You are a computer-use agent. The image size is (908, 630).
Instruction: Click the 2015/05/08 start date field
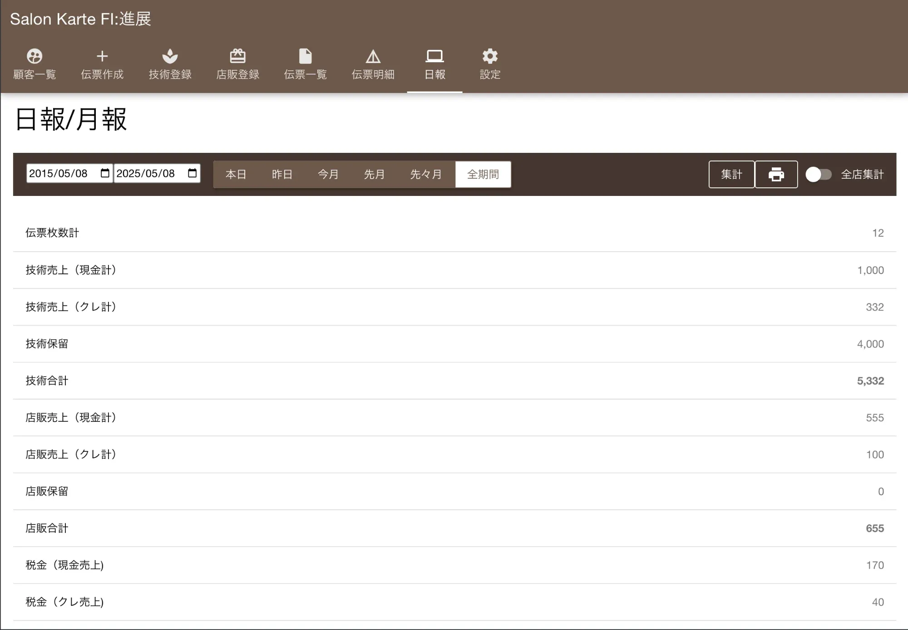59,173
